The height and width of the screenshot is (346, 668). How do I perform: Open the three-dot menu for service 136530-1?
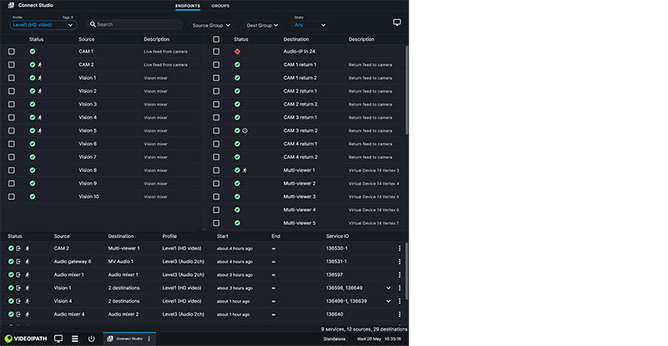point(399,248)
